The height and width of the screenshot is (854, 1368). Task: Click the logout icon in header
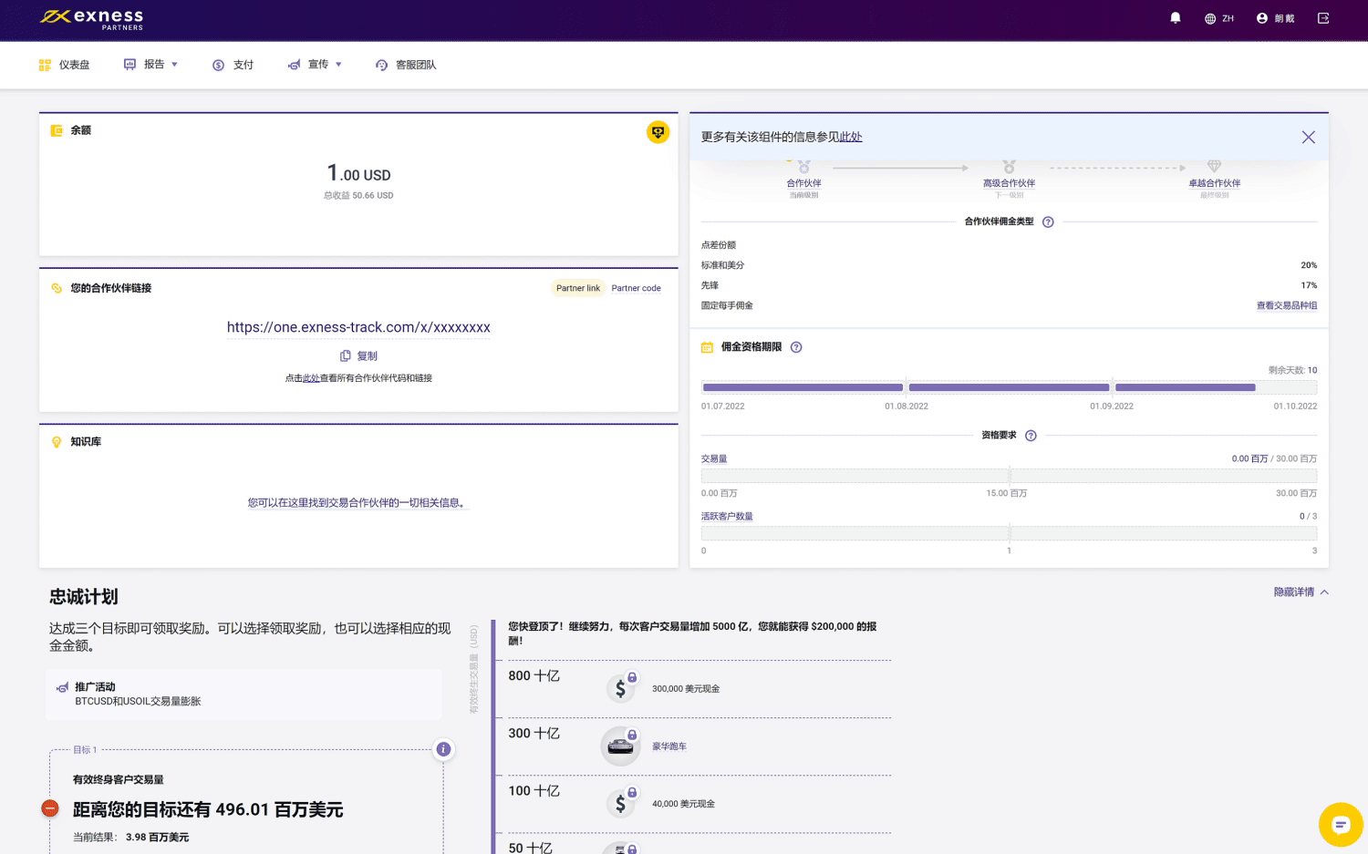[x=1323, y=18]
